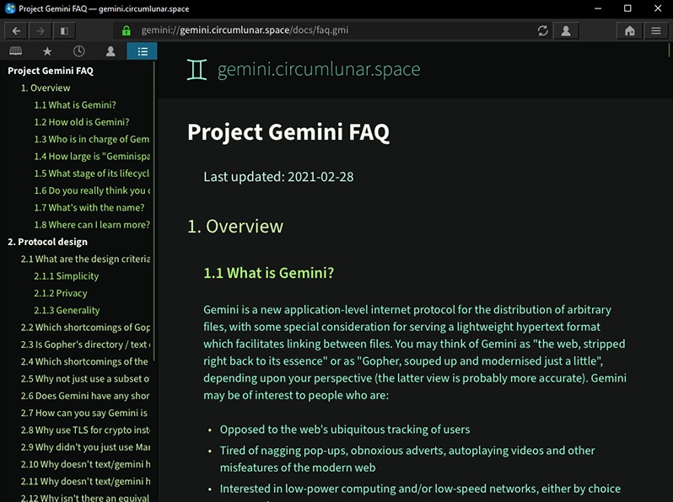Click the green TLS padlock icon
Screen dimensions: 673x502
(x=127, y=31)
